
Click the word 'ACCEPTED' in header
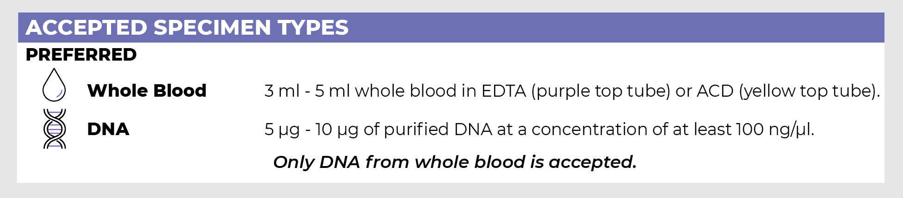click(87, 28)
